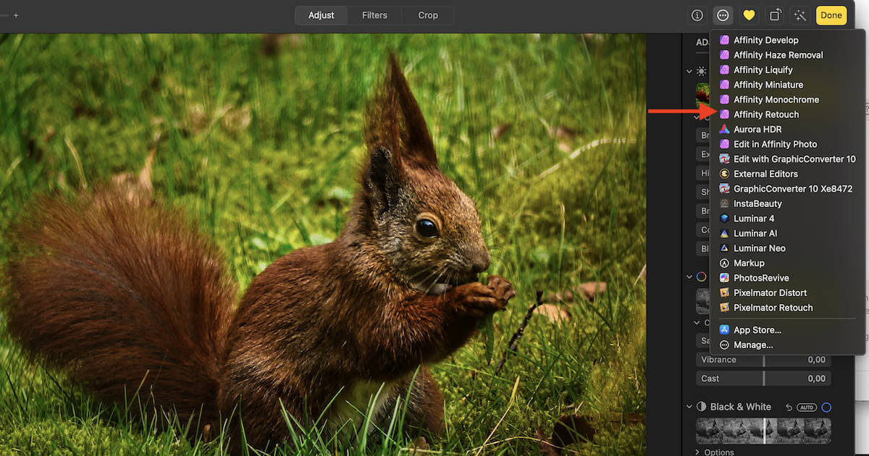Click the Extensions ellipsis toolbar icon
This screenshot has height=456, width=869.
point(723,15)
